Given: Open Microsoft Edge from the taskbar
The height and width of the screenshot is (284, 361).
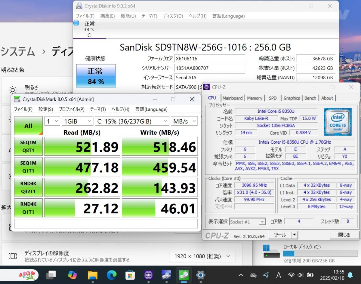Looking at the screenshot, I should (x=112, y=275).
